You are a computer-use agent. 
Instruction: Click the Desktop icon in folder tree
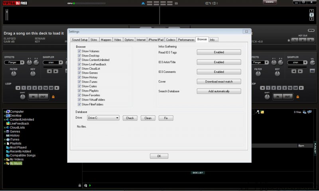8,115
